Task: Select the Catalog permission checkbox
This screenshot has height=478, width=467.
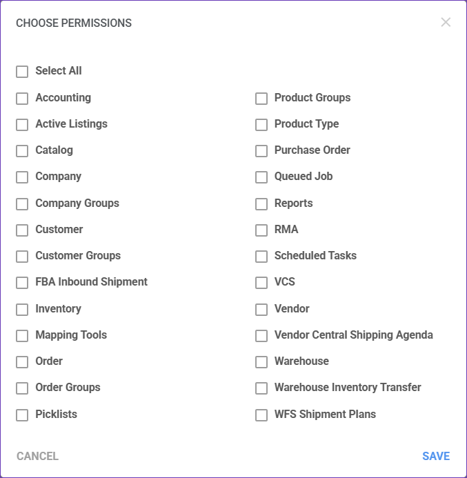Action: point(22,151)
